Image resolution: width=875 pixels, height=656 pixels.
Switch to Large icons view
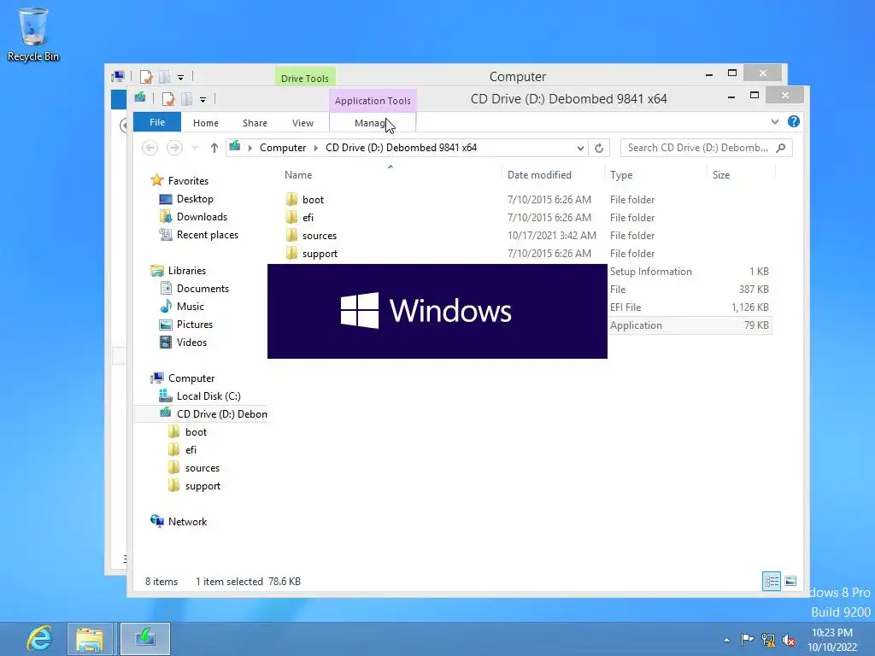(x=790, y=581)
